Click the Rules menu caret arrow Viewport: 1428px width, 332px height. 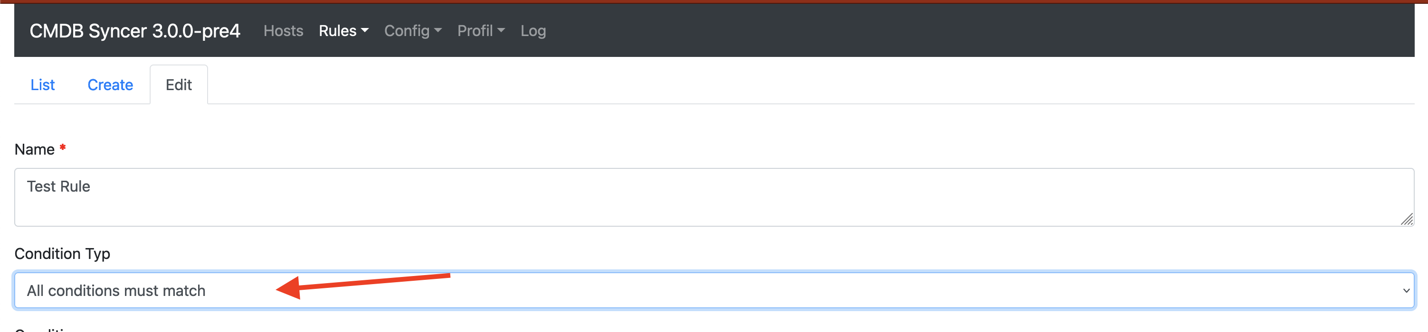pyautogui.click(x=364, y=31)
